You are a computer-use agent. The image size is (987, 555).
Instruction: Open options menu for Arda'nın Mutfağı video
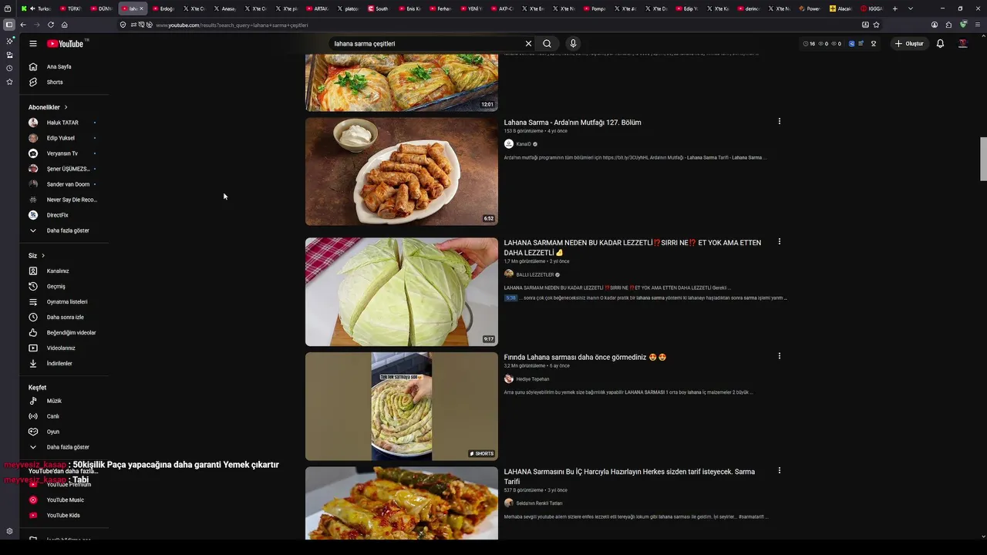[780, 121]
